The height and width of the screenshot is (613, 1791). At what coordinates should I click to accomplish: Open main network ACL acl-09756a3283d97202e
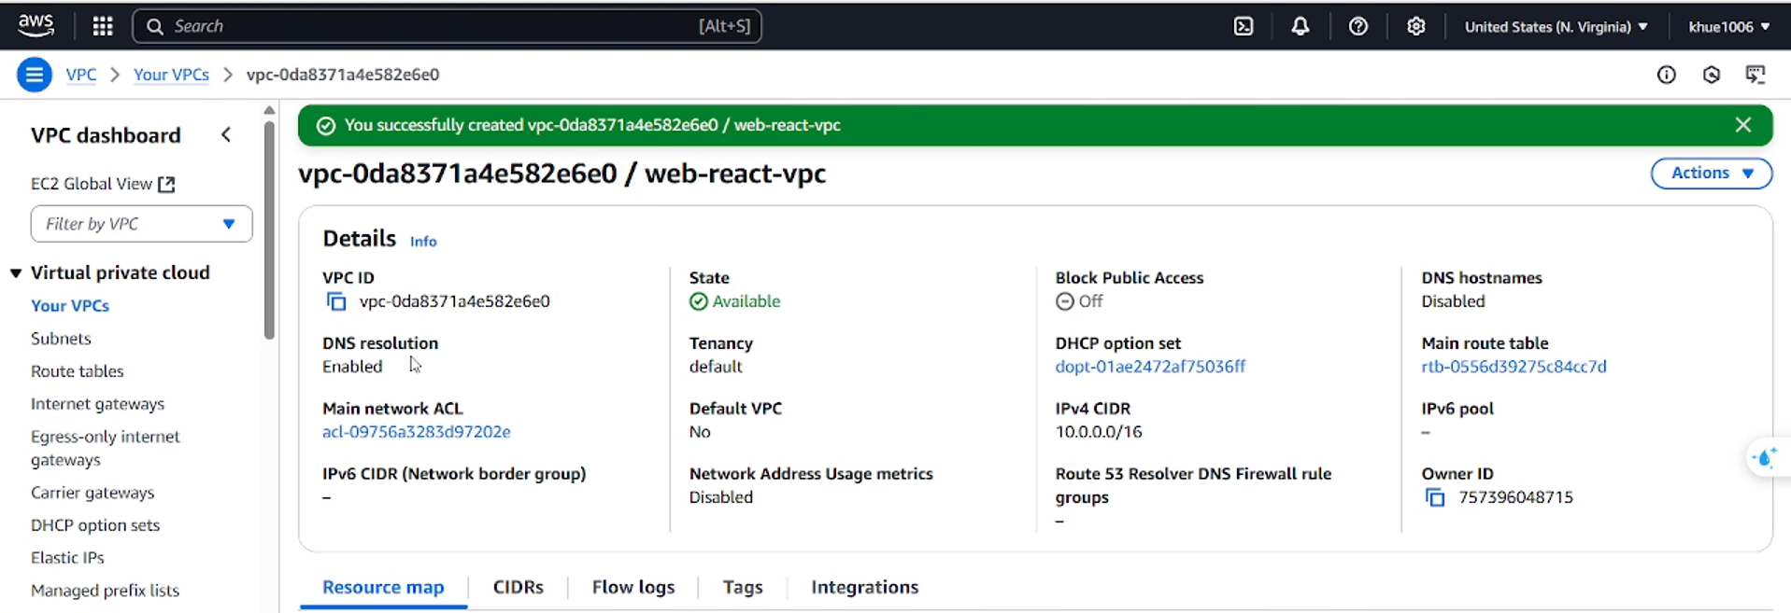tap(417, 432)
